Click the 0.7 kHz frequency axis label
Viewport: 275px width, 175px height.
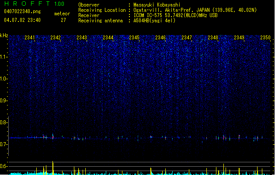click(x=4, y=144)
